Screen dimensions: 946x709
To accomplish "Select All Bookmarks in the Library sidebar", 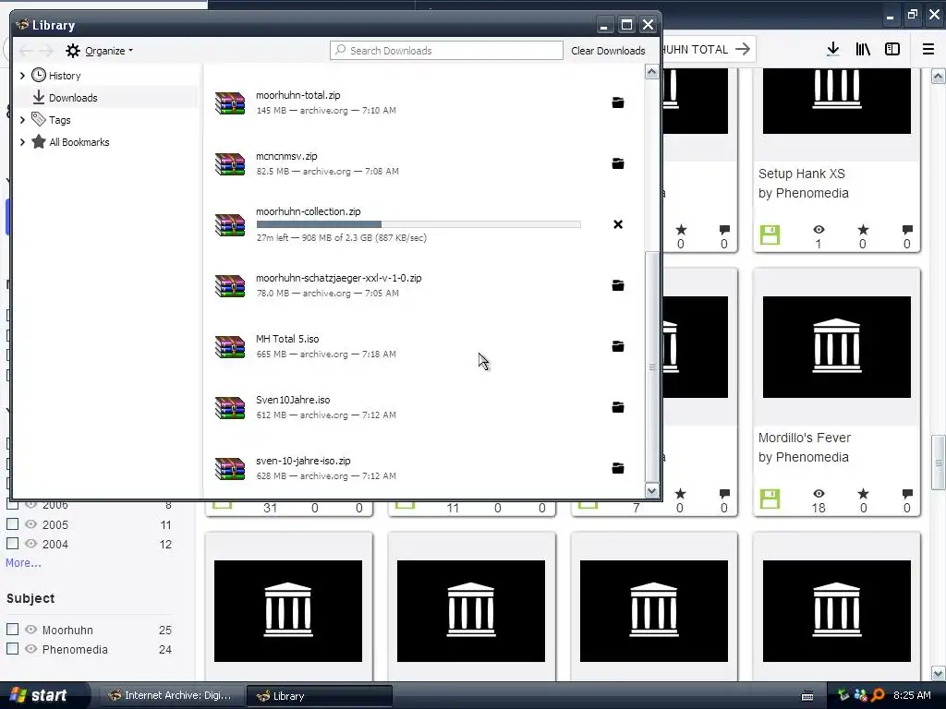I will click(79, 142).
